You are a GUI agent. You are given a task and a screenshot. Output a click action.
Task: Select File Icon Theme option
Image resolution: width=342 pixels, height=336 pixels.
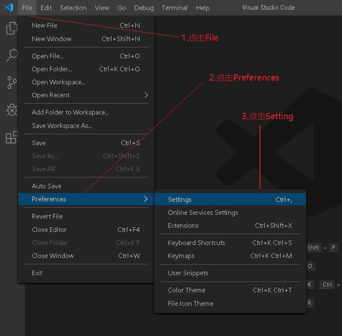pos(191,304)
